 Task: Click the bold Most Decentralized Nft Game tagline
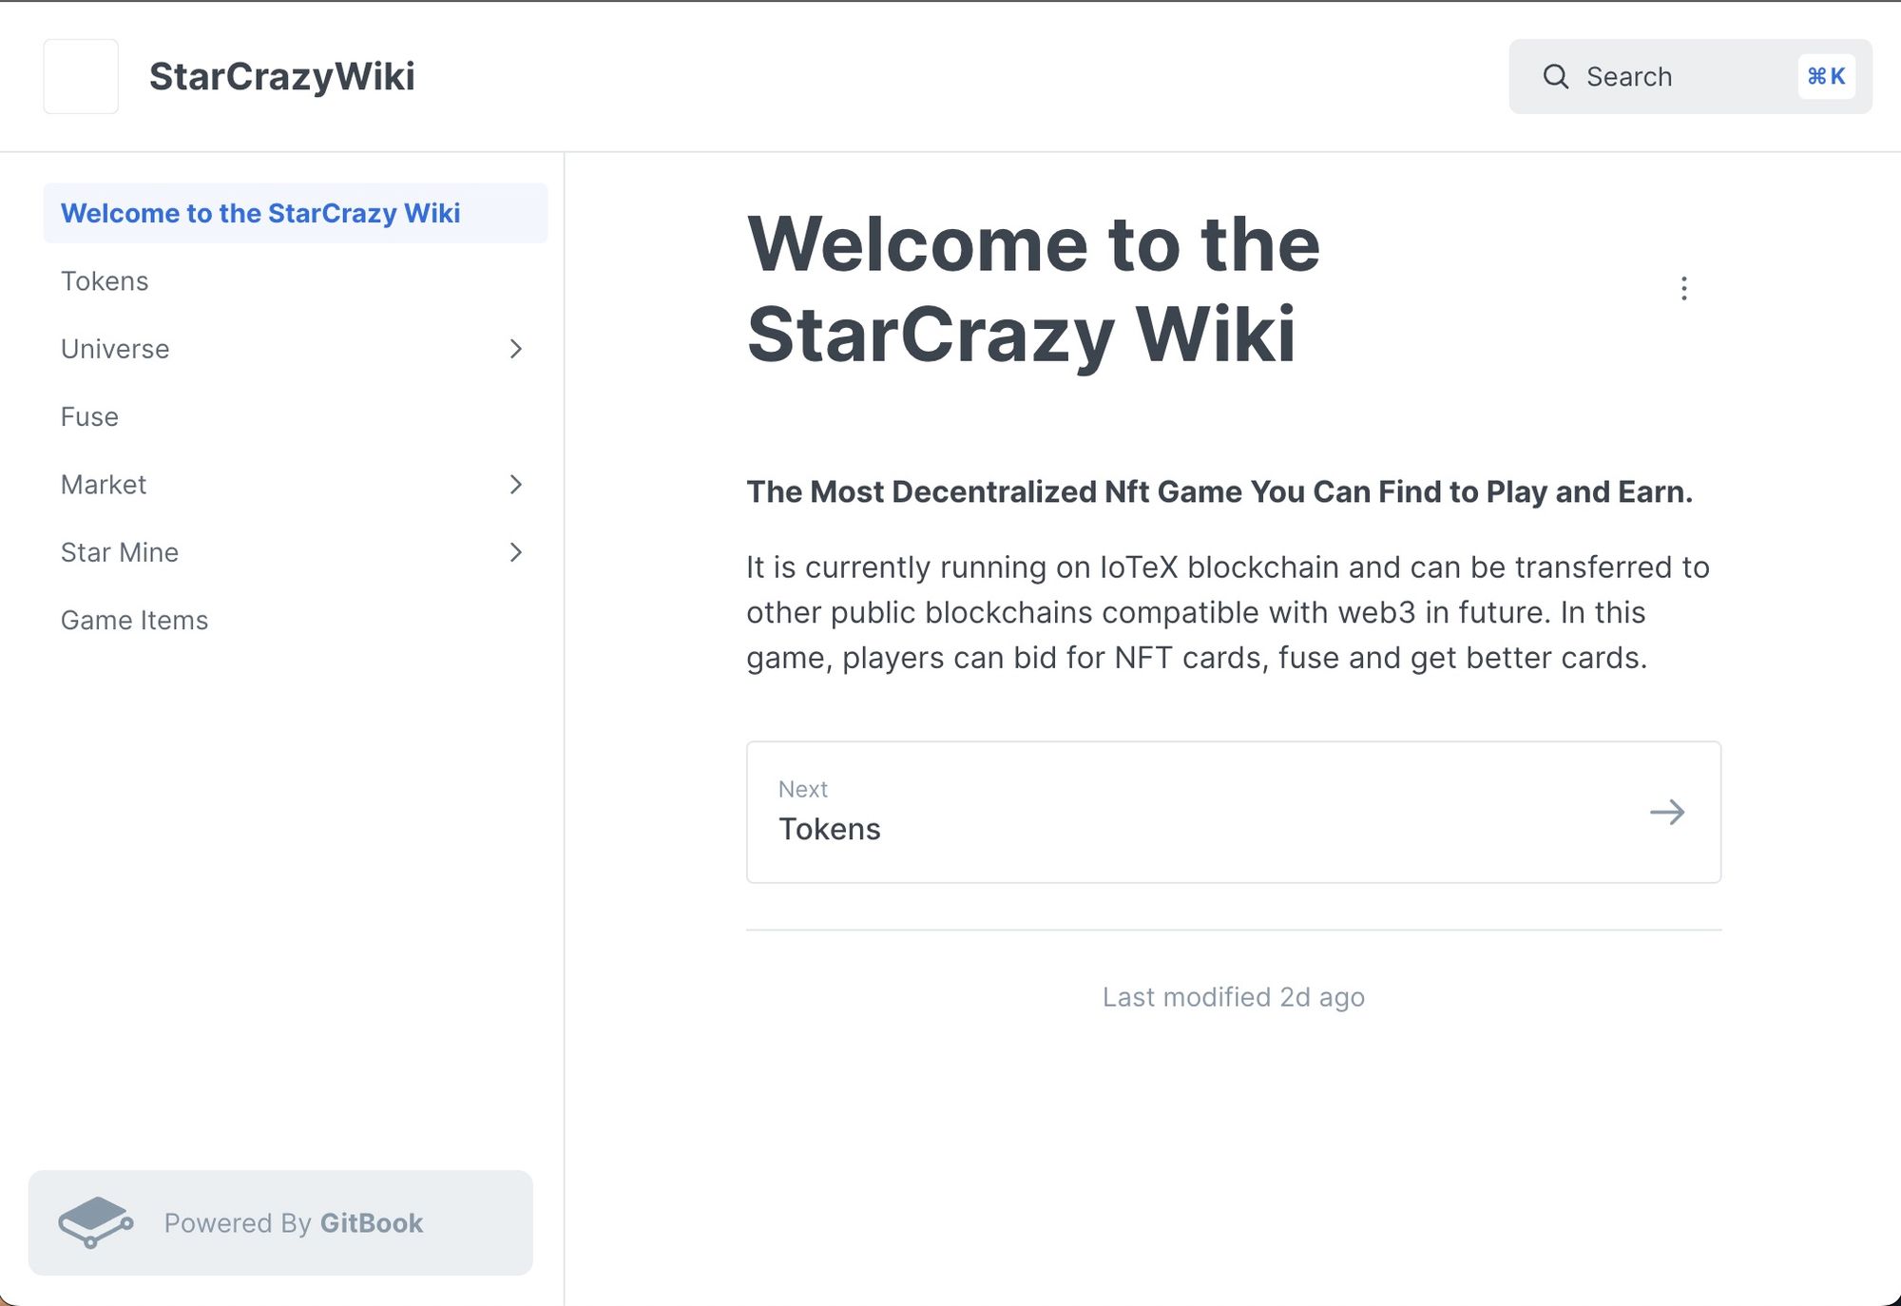(x=1219, y=491)
